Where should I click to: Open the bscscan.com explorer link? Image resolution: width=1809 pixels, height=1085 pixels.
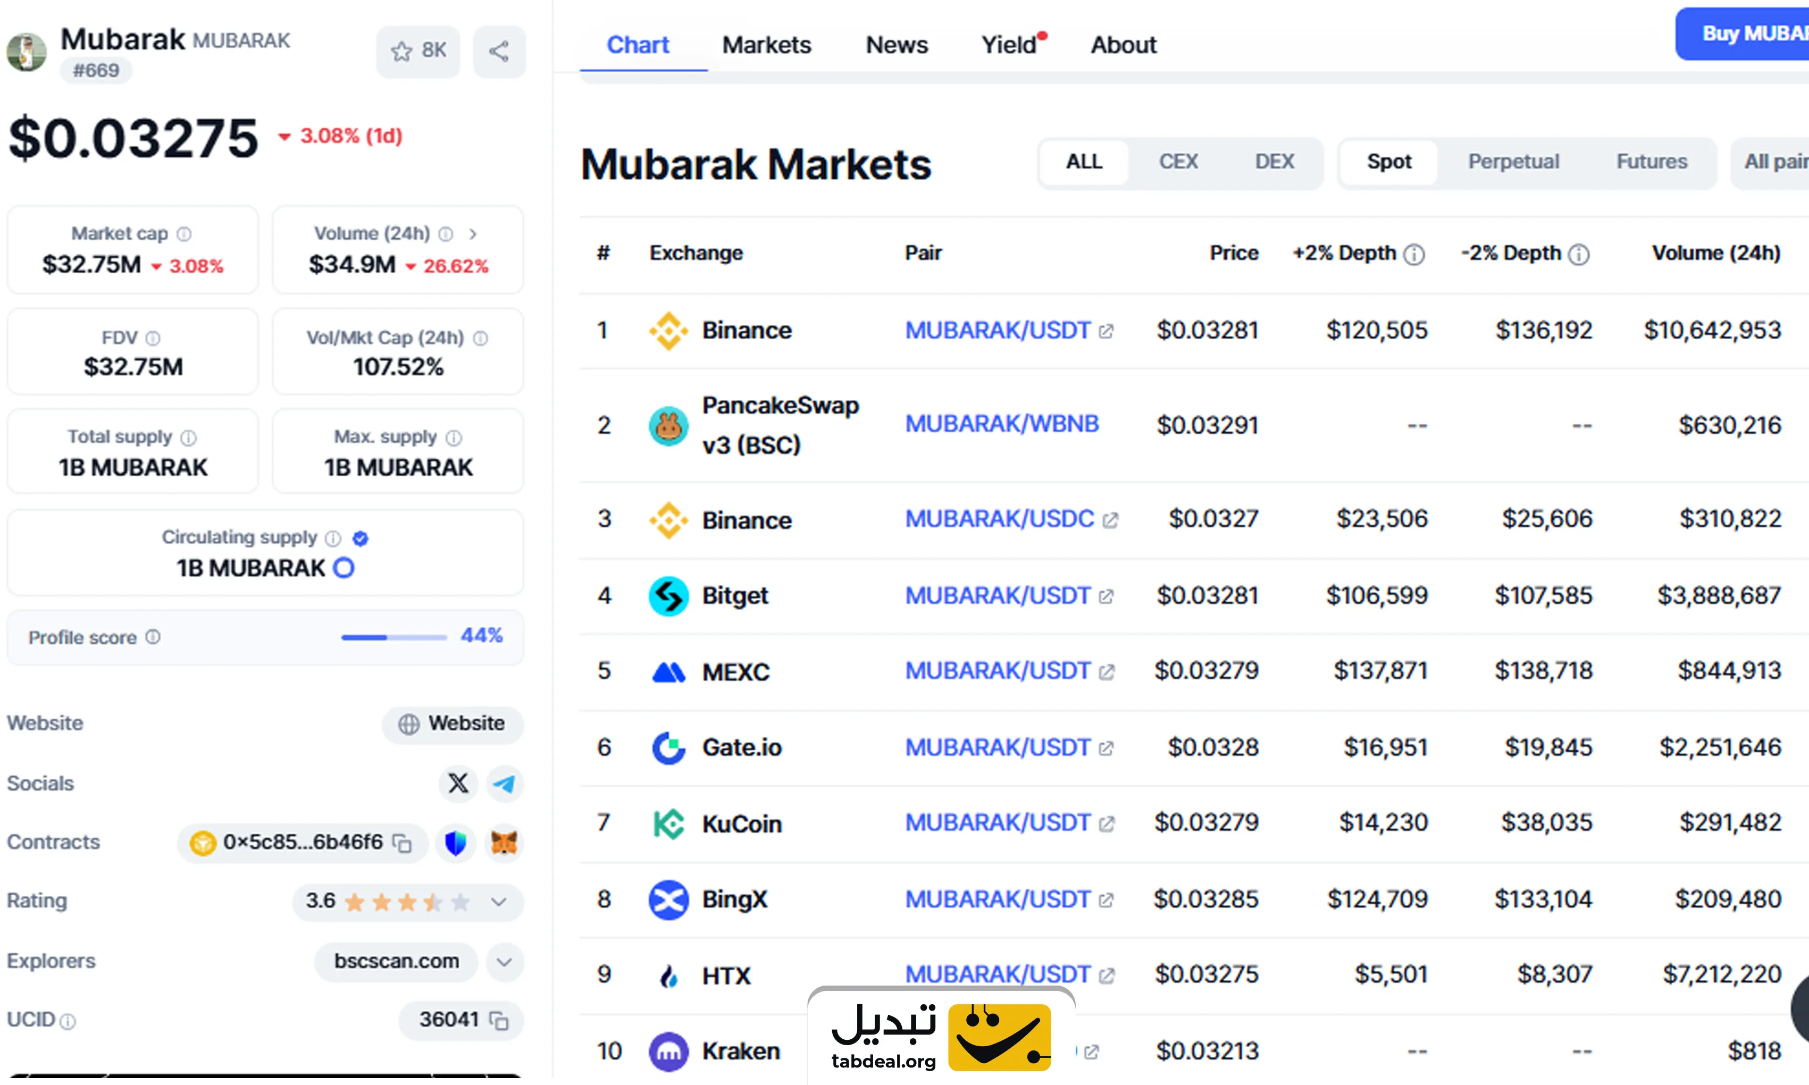pos(396,962)
